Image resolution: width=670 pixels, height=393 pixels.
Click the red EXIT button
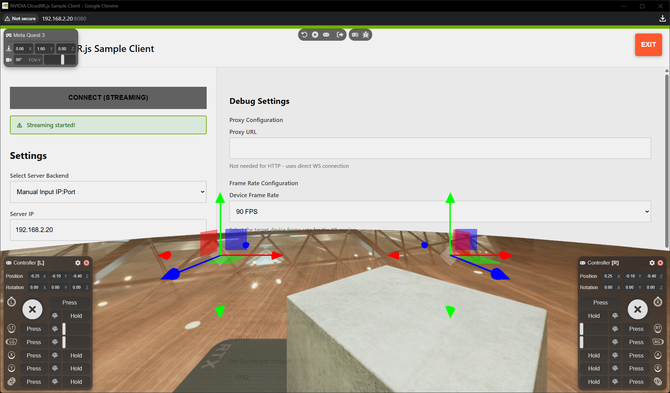pos(648,44)
